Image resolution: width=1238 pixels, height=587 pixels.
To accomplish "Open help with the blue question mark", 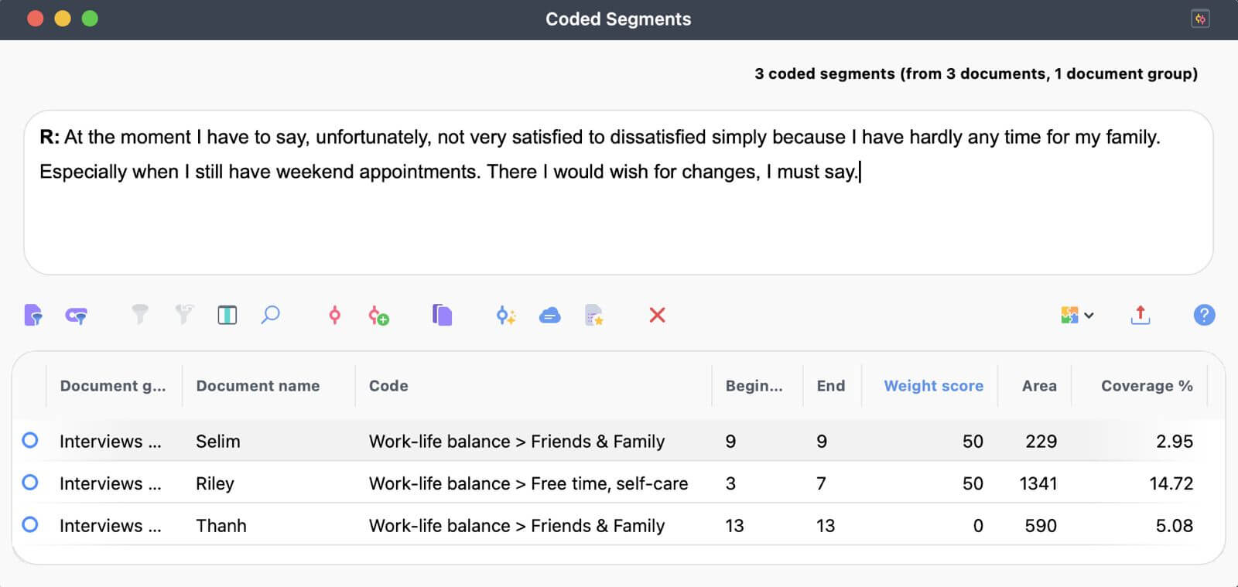I will (x=1204, y=315).
